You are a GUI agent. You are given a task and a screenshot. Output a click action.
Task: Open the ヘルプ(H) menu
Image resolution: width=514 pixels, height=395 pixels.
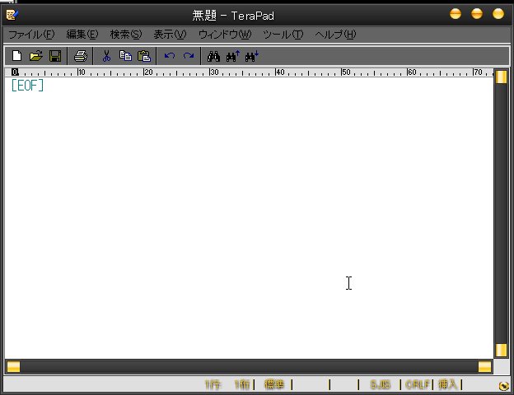coord(335,35)
